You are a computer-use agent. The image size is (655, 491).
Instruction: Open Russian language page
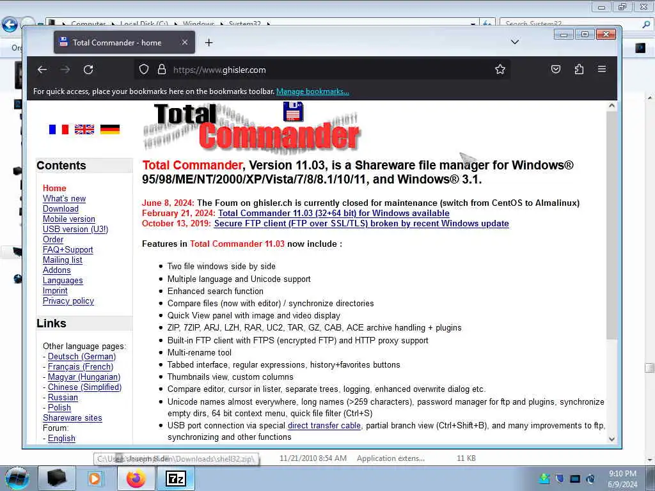(x=63, y=398)
